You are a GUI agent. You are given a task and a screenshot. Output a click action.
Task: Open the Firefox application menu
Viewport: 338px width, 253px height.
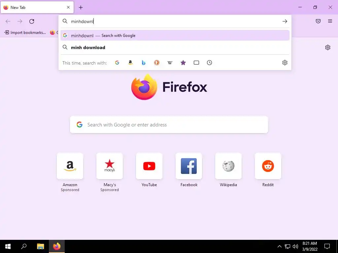coord(330,21)
